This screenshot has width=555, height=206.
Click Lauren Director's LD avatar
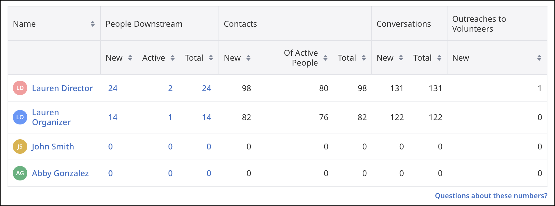(x=20, y=88)
